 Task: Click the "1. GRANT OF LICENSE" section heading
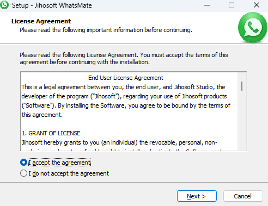click(51, 133)
